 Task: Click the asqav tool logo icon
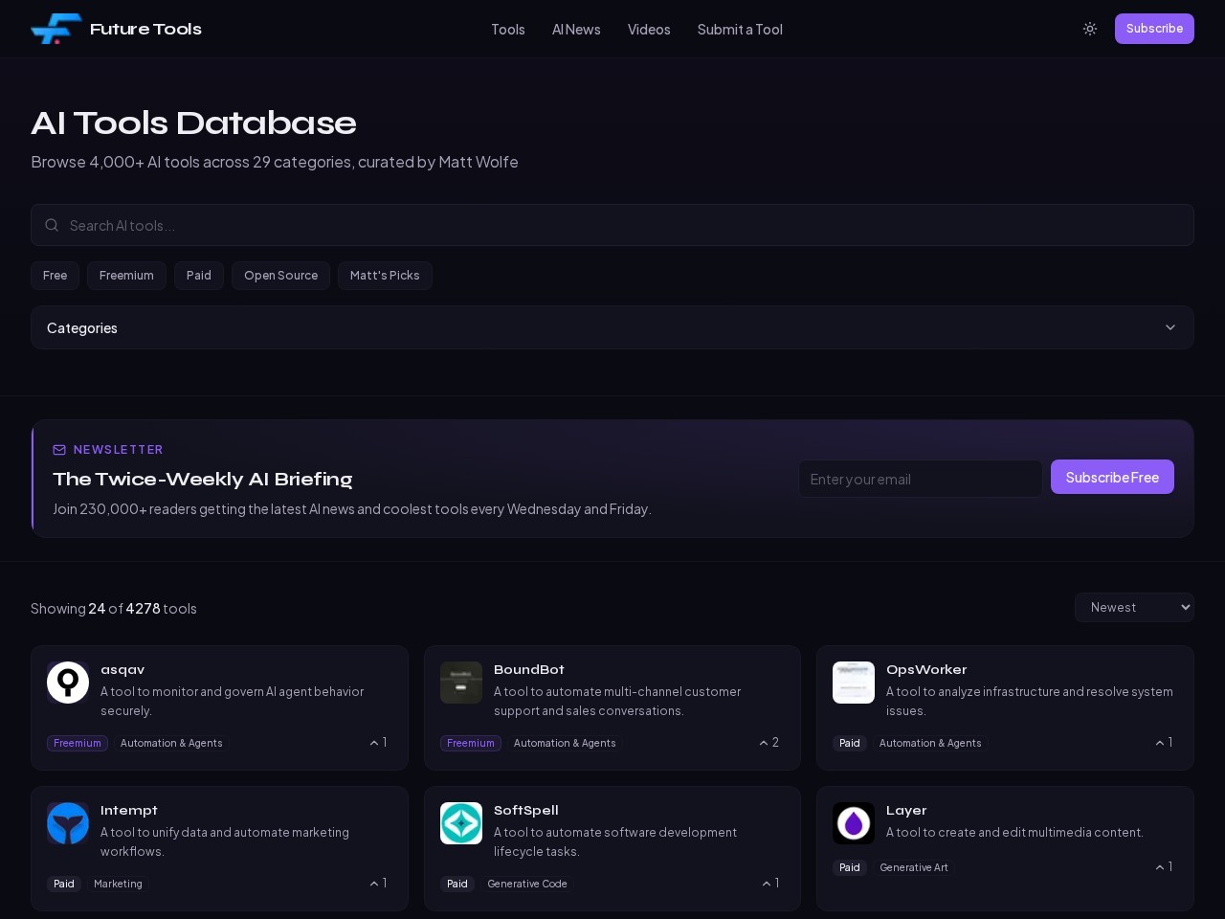[68, 683]
